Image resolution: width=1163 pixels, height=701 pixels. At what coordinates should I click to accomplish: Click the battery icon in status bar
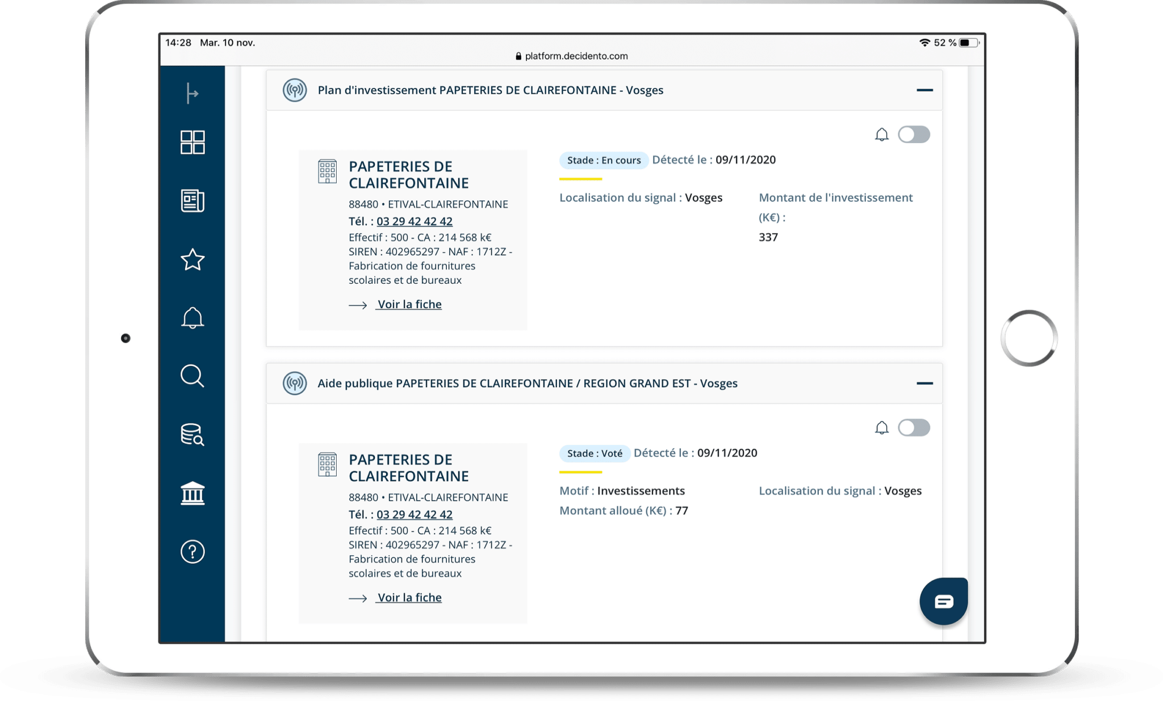tap(969, 43)
